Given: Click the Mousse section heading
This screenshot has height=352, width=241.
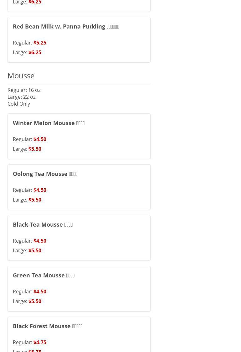Looking at the screenshot, I should click(x=21, y=76).
